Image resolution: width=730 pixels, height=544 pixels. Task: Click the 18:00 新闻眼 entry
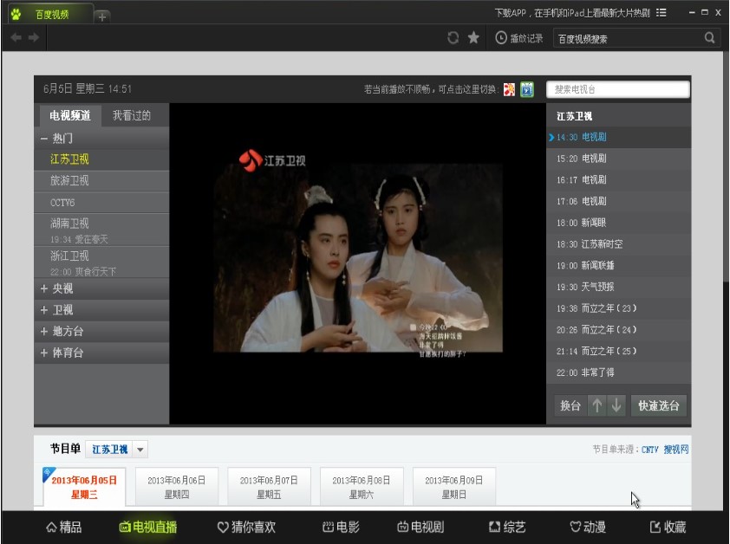coord(618,223)
